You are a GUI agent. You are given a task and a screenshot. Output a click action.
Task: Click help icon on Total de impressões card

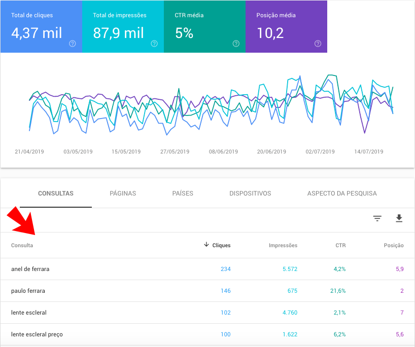click(x=154, y=44)
